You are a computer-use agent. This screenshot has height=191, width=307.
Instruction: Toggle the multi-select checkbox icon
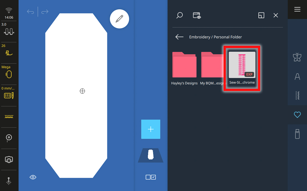tap(151, 177)
